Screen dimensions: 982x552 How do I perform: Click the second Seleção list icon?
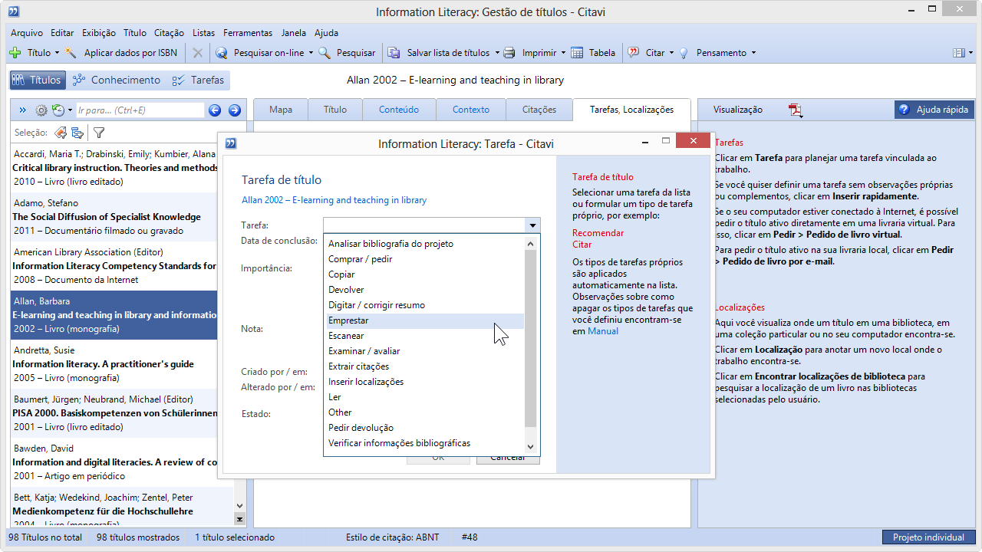click(77, 133)
